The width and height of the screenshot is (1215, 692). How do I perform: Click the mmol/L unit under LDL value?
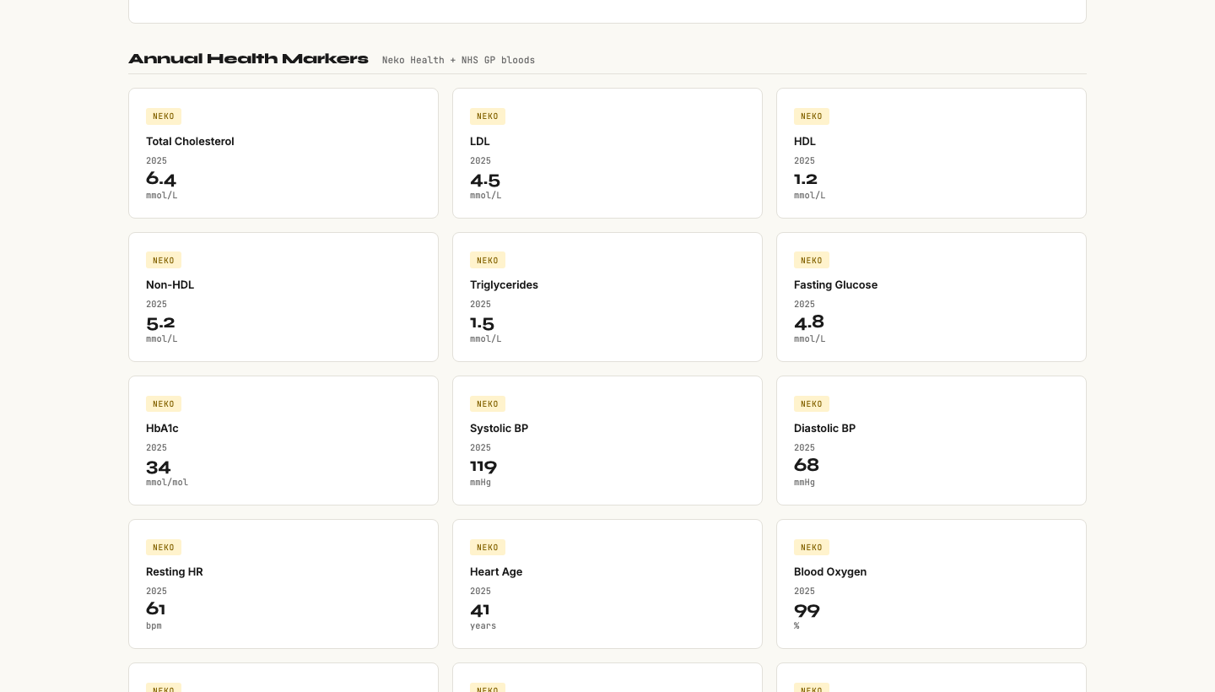tap(486, 196)
